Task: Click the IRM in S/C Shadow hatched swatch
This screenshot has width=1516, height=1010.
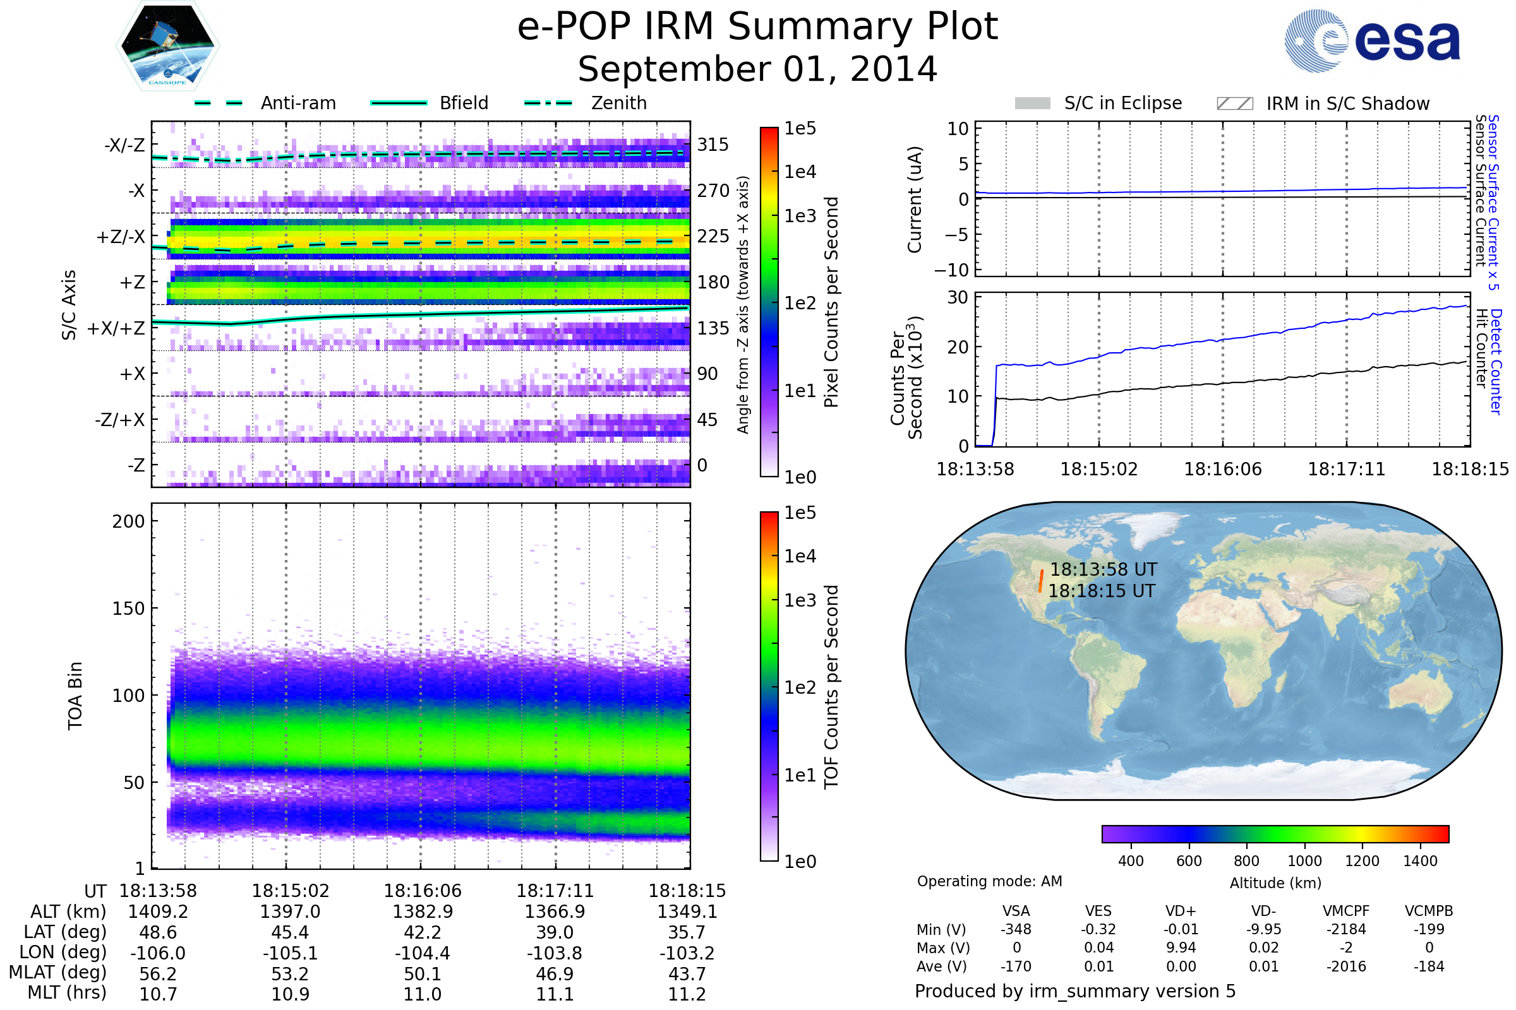Action: point(1234,104)
